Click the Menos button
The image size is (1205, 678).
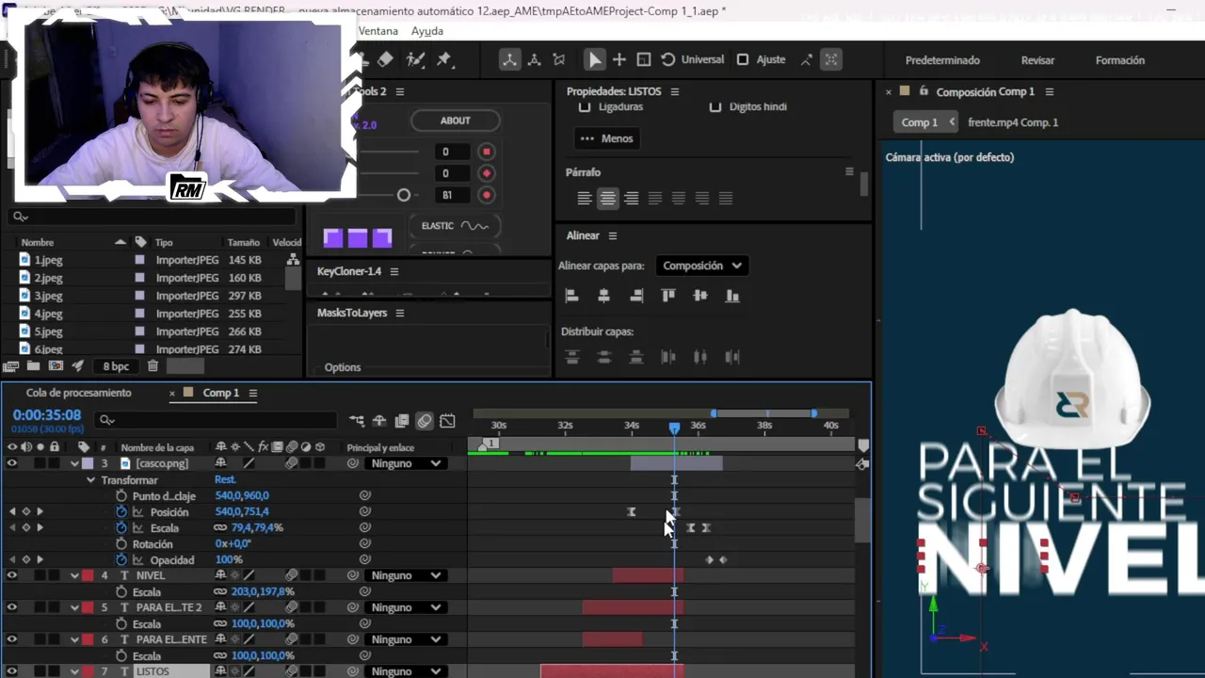click(x=607, y=138)
